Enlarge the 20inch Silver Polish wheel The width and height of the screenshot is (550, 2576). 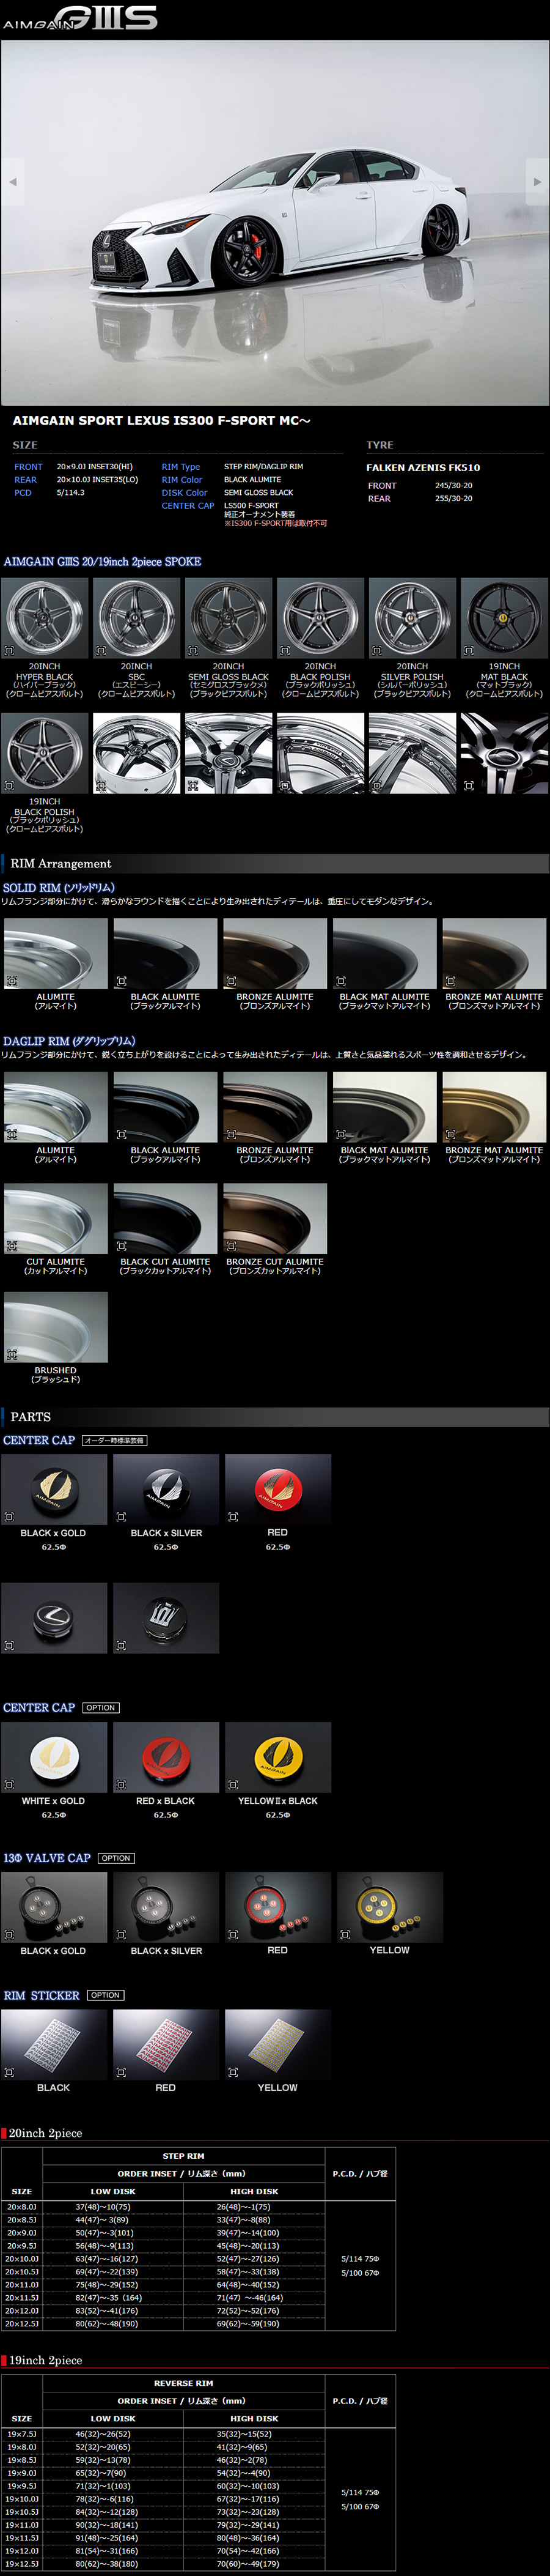pyautogui.click(x=411, y=618)
